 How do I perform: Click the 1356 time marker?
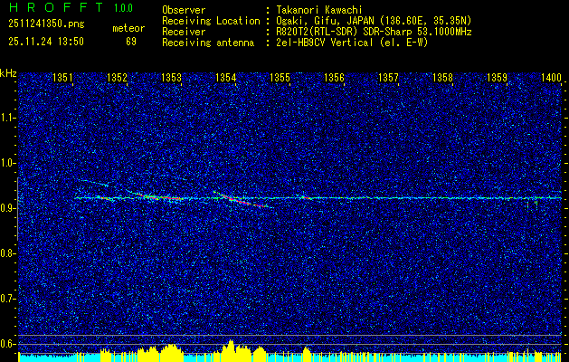[334, 78]
